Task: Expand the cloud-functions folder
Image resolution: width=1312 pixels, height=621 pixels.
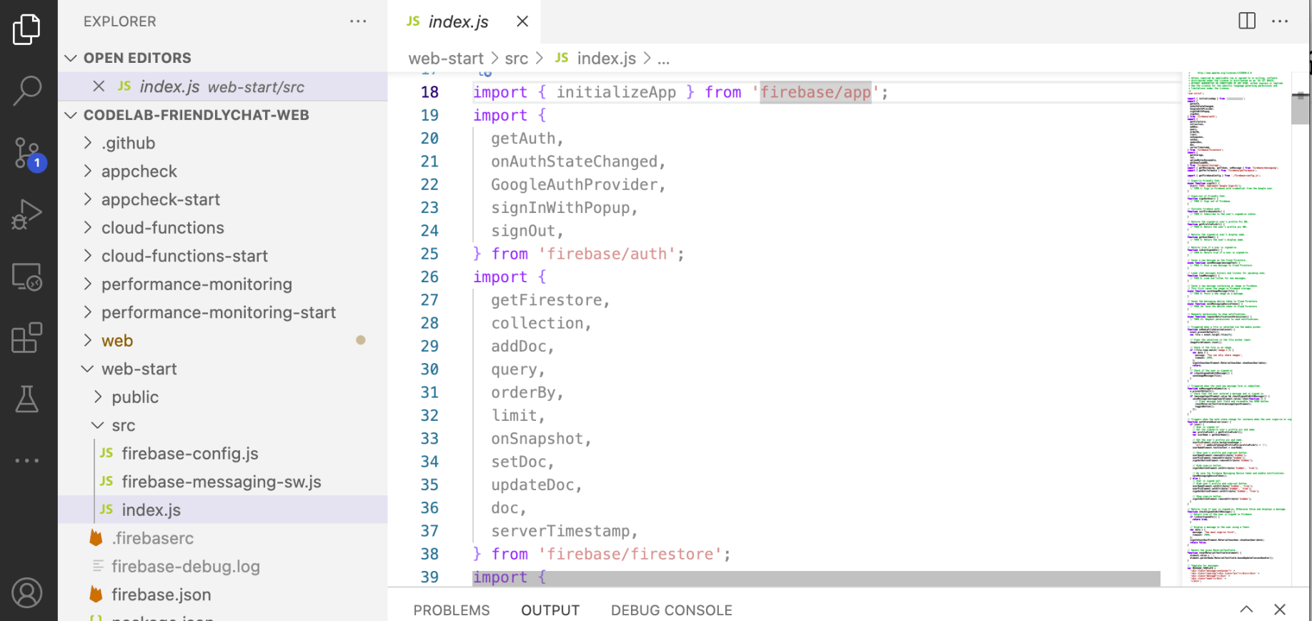Action: [162, 228]
